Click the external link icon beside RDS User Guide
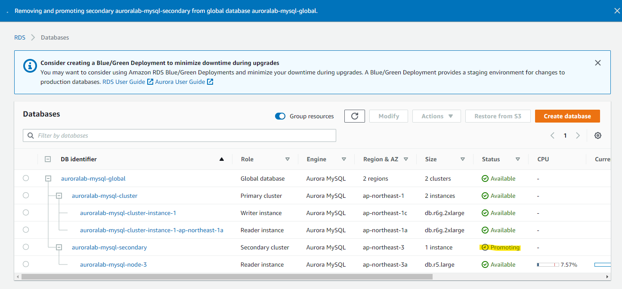622x289 pixels. (150, 82)
